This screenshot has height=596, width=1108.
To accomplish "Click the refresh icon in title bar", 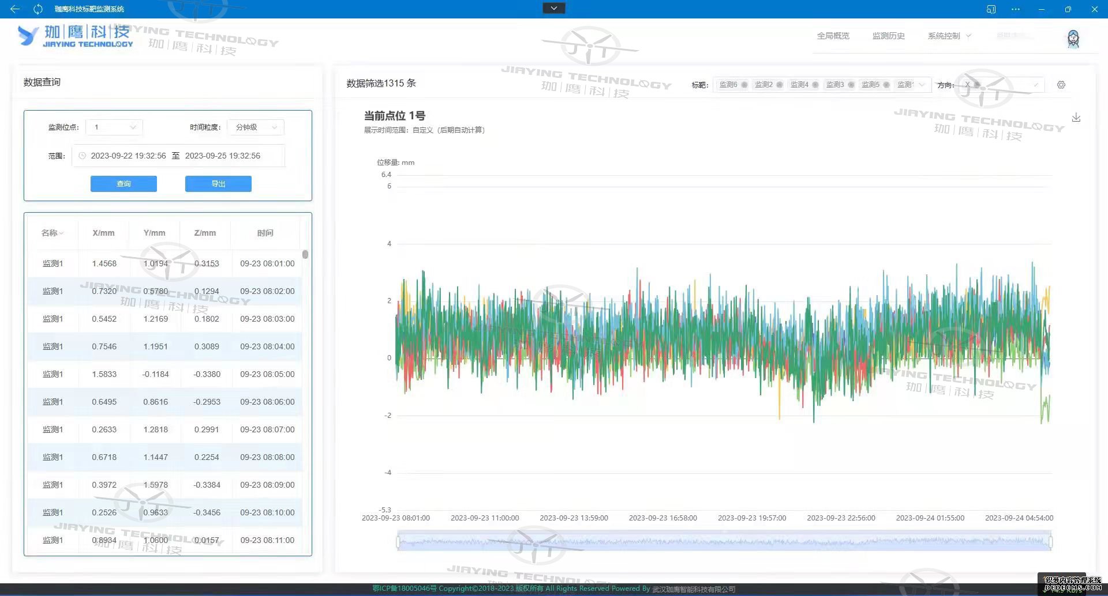I will click(x=38, y=9).
